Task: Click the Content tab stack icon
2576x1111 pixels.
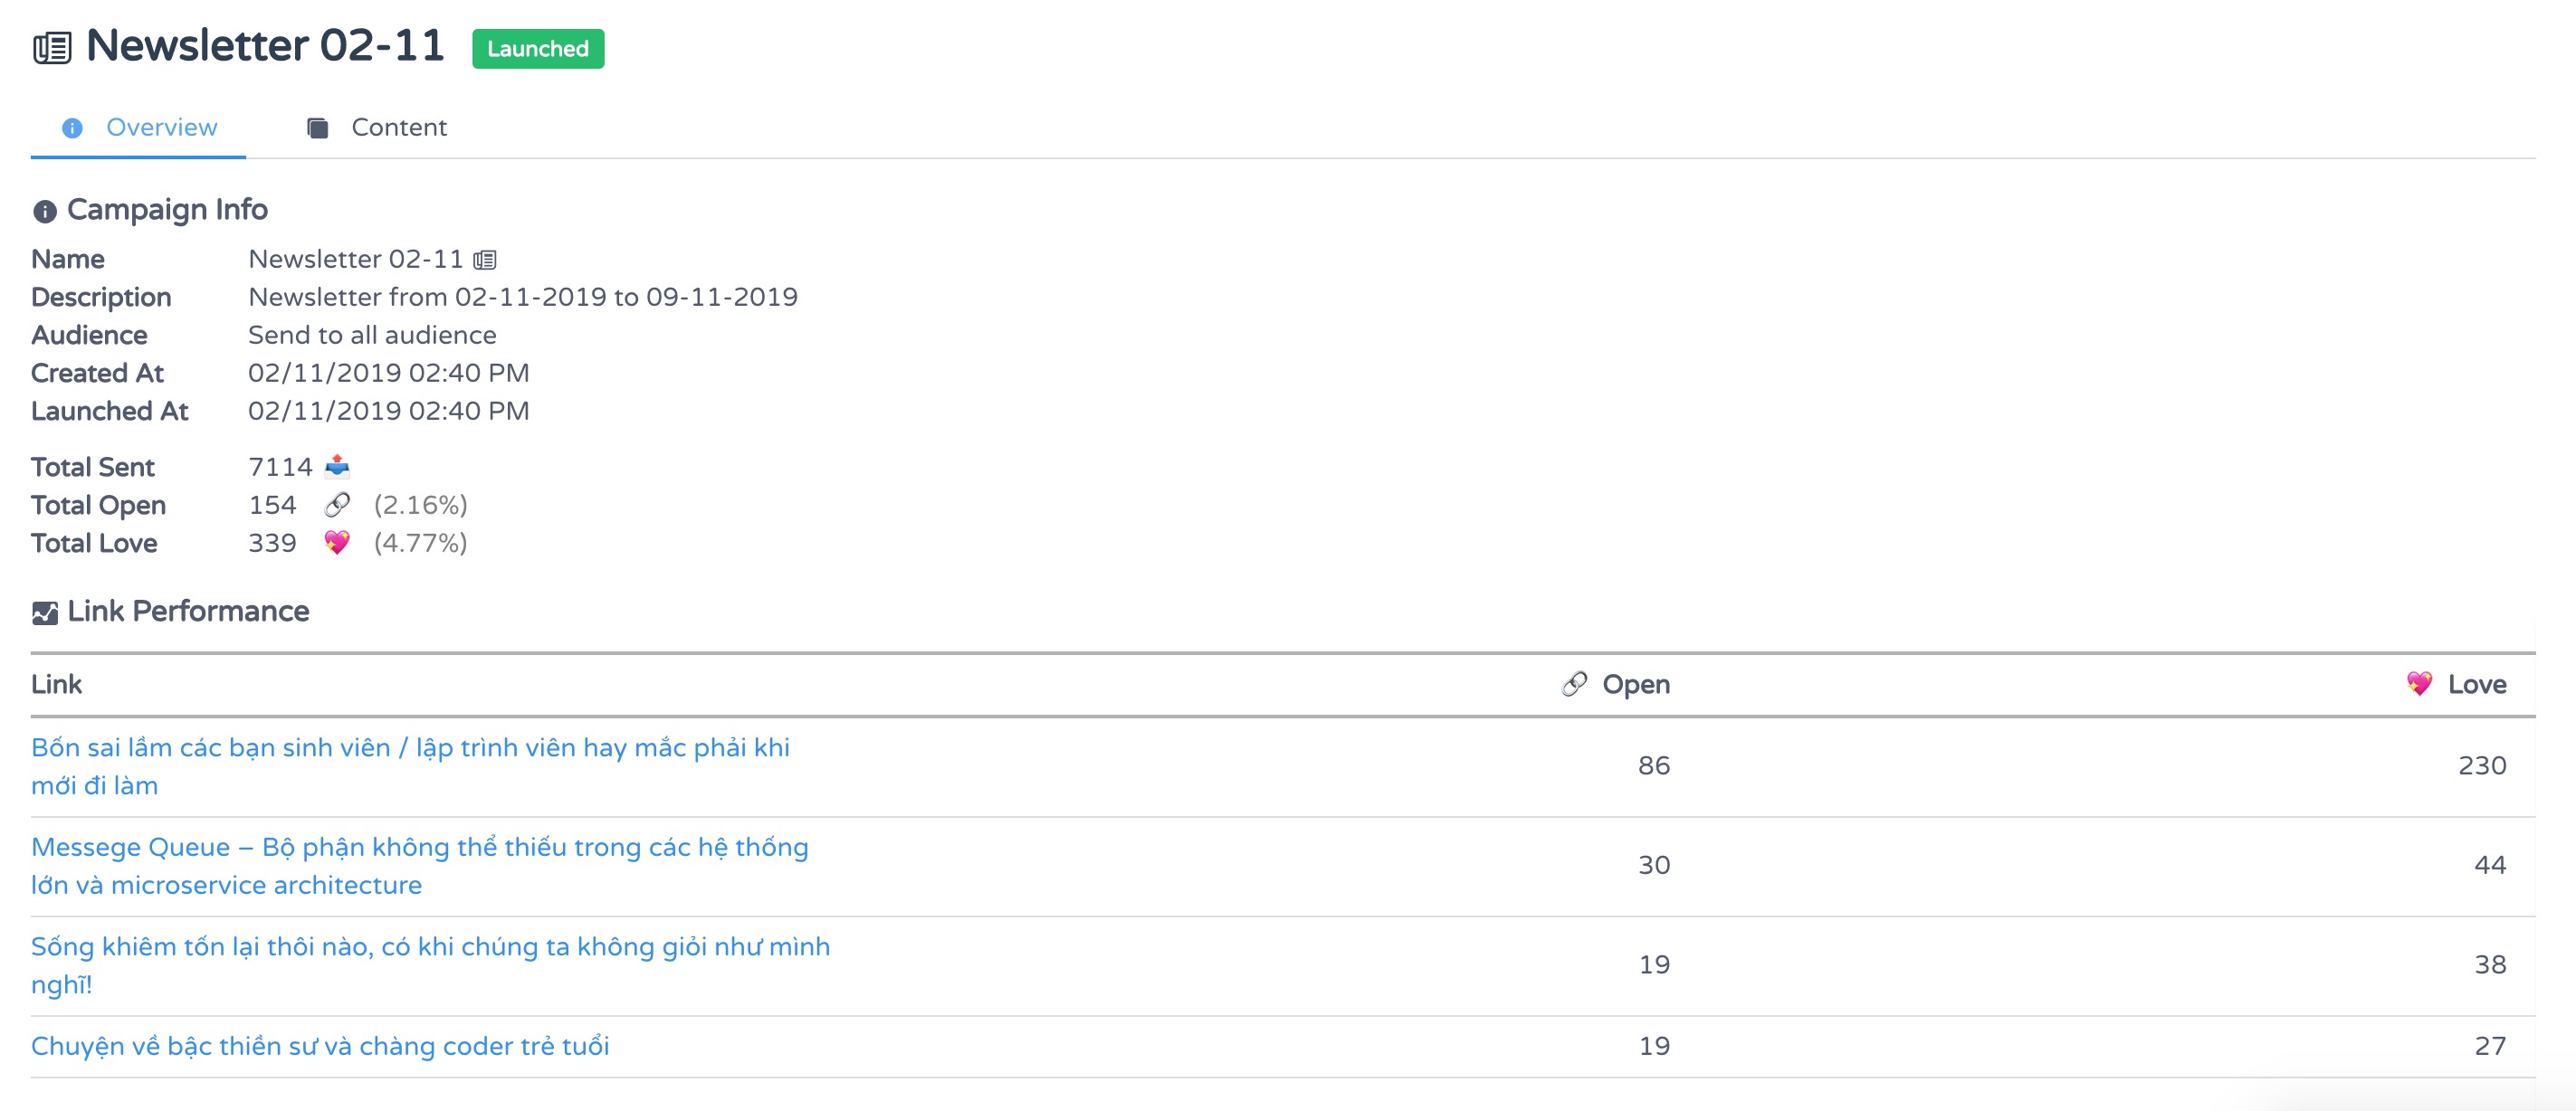Action: click(318, 128)
